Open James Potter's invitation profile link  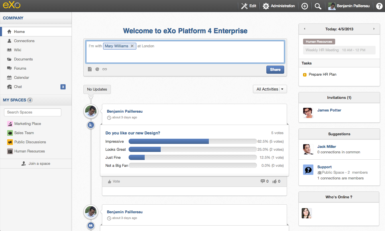[x=329, y=110]
